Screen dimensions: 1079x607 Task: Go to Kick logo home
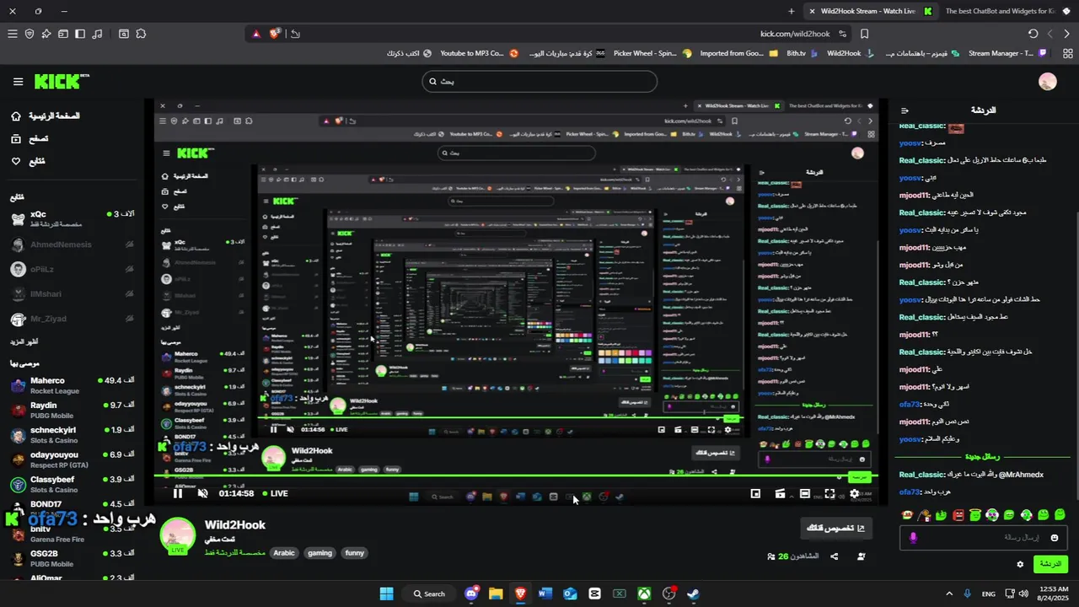click(x=62, y=81)
